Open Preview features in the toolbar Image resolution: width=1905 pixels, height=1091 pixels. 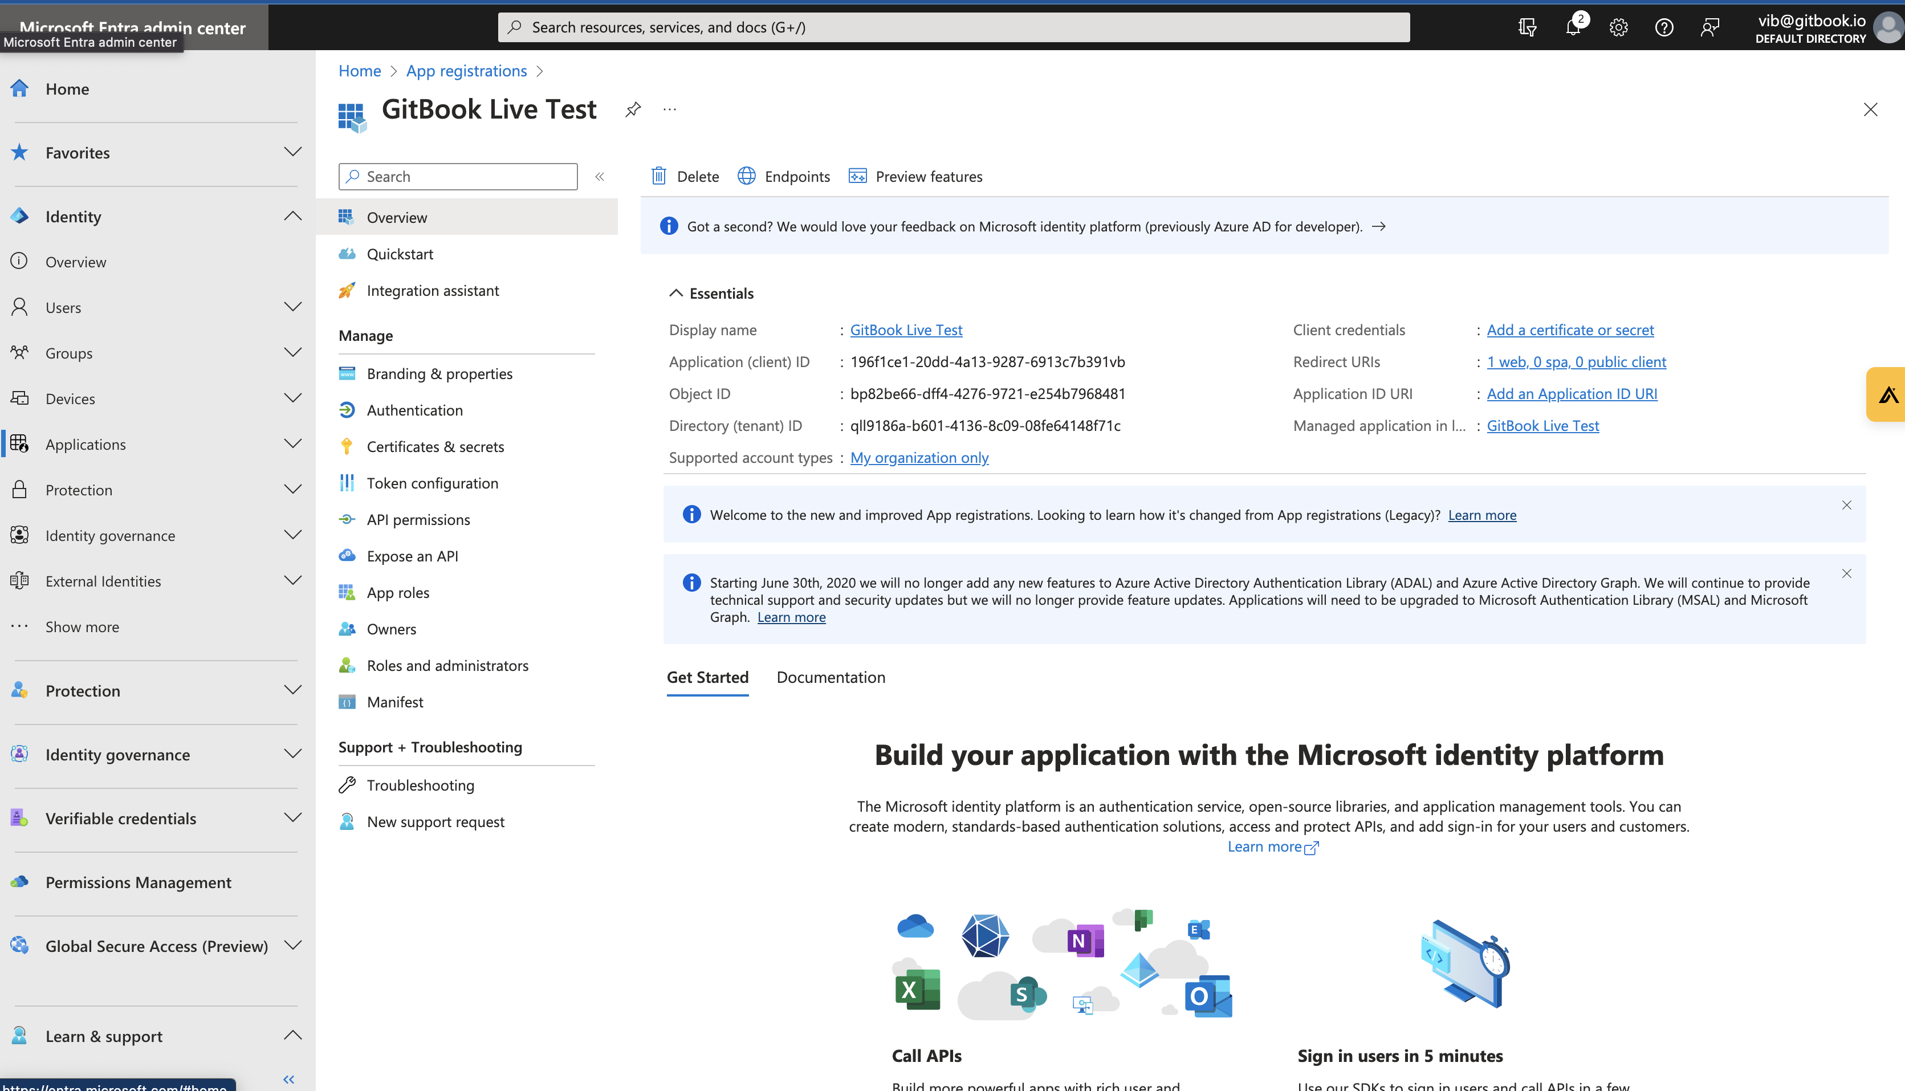[x=915, y=176]
